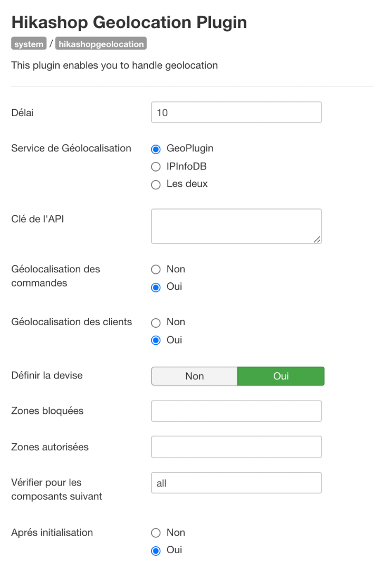Screen dimensions: 374x570
Task: Click the 'hikashopgeolocation' badge
Action: point(101,44)
